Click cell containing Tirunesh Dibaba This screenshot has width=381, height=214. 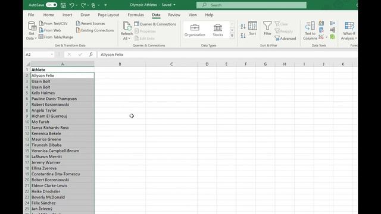63,145
